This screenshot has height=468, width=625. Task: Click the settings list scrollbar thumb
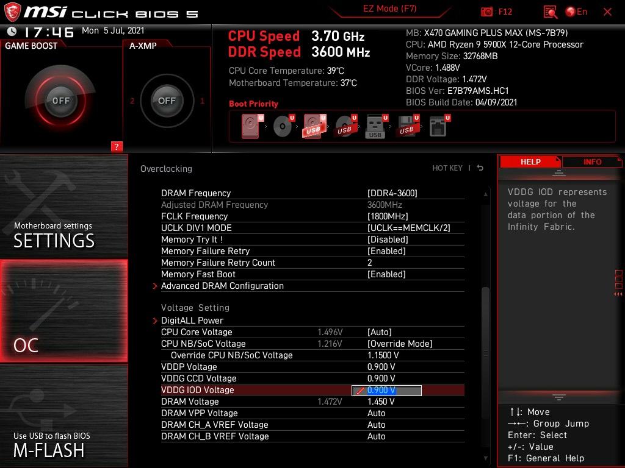[485, 352]
